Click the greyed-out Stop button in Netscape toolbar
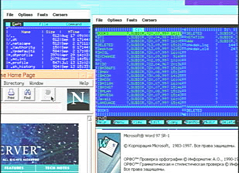Screen dimensions: 239x173 click(x=48, y=94)
